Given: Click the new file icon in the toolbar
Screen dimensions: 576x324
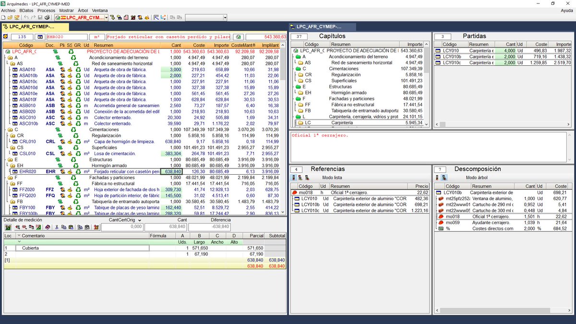Looking at the screenshot, I should click(3, 18).
